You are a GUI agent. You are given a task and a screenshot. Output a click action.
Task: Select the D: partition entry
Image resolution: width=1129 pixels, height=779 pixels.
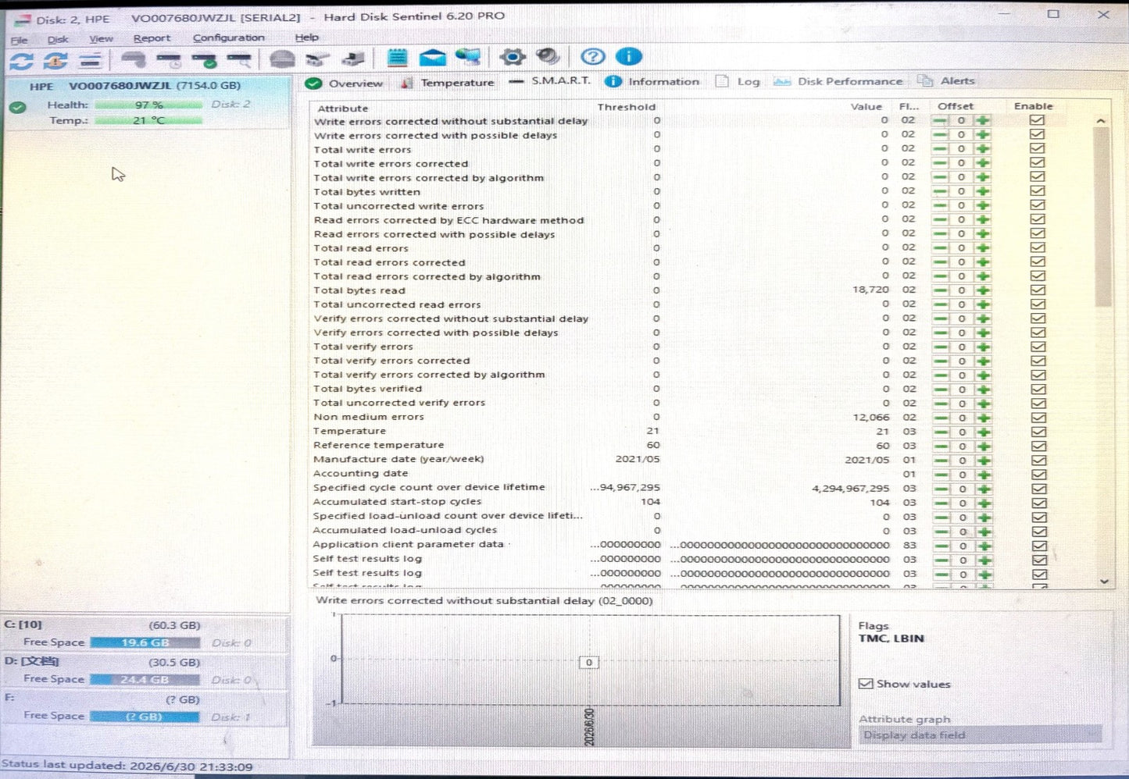click(145, 671)
